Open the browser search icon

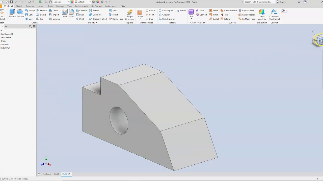[x=30, y=26]
